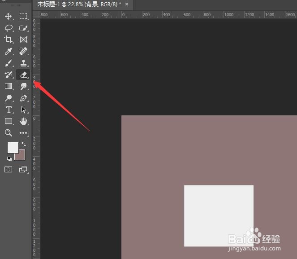The image size is (297, 259).
Task: Click the horizontal ruler at 1000
Action: 228,15
